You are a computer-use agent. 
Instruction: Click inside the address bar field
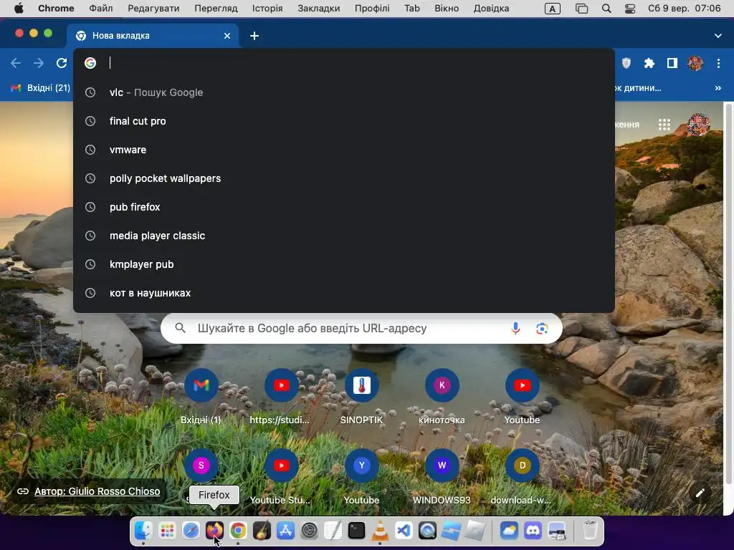click(343, 63)
